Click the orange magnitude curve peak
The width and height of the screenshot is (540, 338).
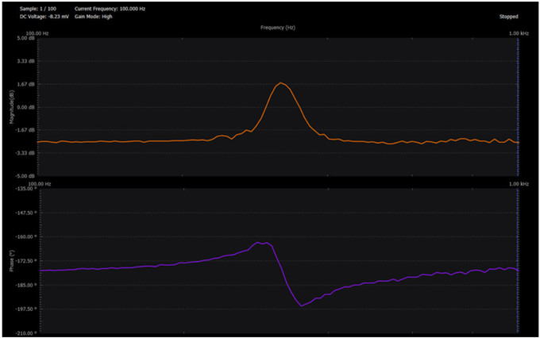[x=281, y=83]
